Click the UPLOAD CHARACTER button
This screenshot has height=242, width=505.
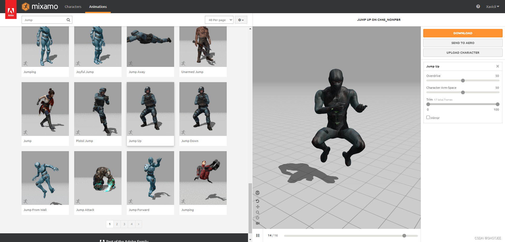pos(463,53)
